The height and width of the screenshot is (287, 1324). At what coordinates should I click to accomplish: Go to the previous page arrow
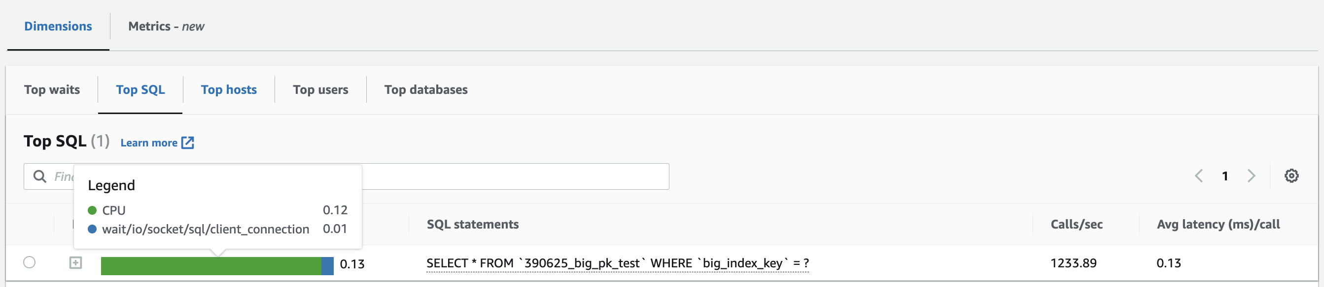(x=1199, y=176)
